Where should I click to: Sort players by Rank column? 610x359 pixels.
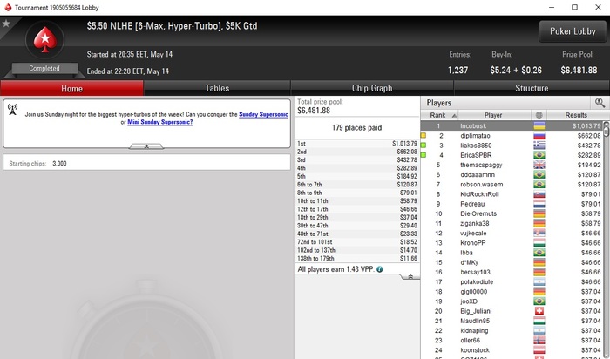(439, 115)
